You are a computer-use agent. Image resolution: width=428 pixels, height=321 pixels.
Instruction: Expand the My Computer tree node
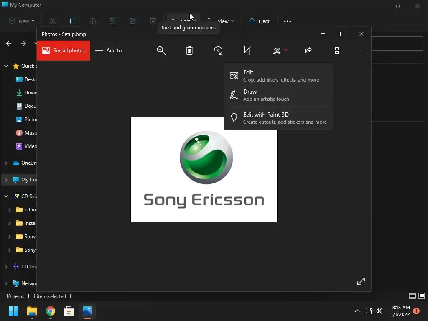point(6,180)
